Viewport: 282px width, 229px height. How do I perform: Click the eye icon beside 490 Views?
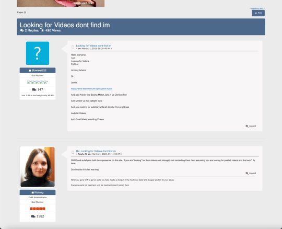(x=42, y=31)
